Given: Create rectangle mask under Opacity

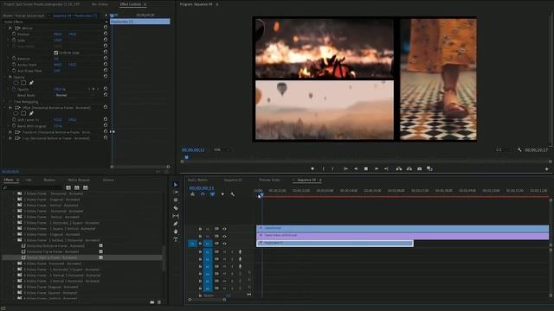Looking at the screenshot, I should click(23, 83).
